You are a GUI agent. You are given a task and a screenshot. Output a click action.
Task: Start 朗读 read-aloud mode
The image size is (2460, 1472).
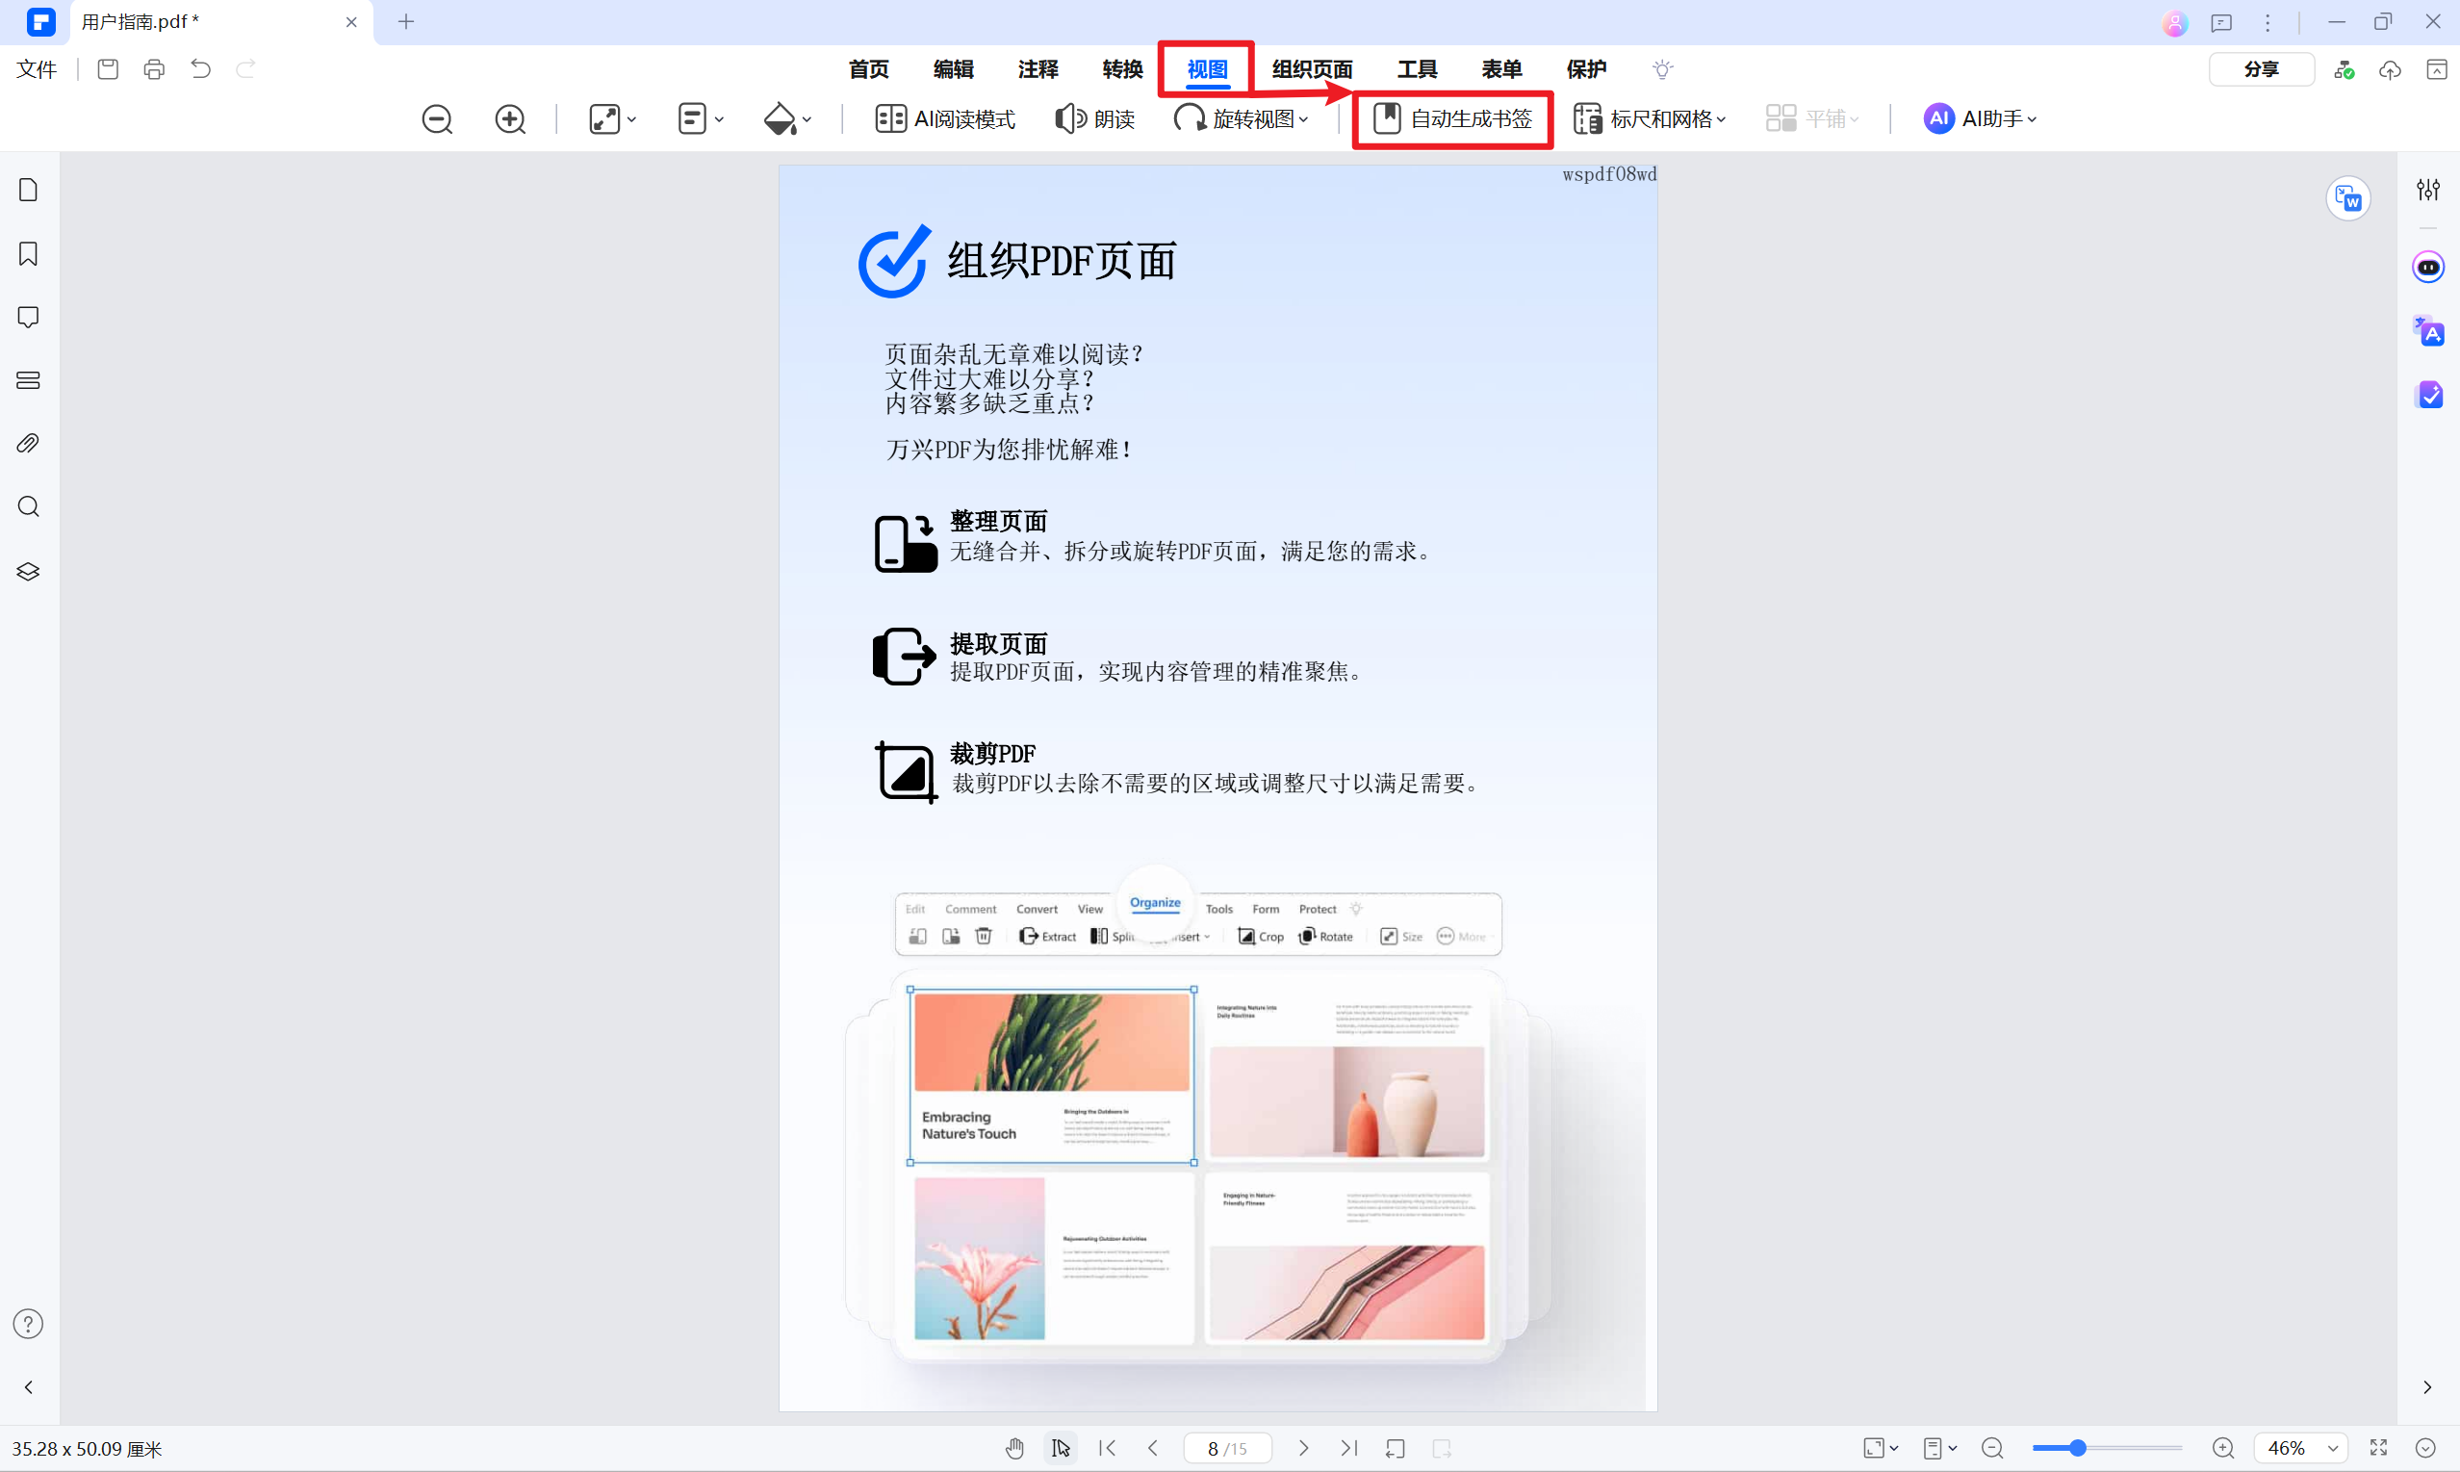coord(1093,118)
